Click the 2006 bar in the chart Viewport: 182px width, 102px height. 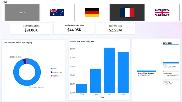click(96, 81)
